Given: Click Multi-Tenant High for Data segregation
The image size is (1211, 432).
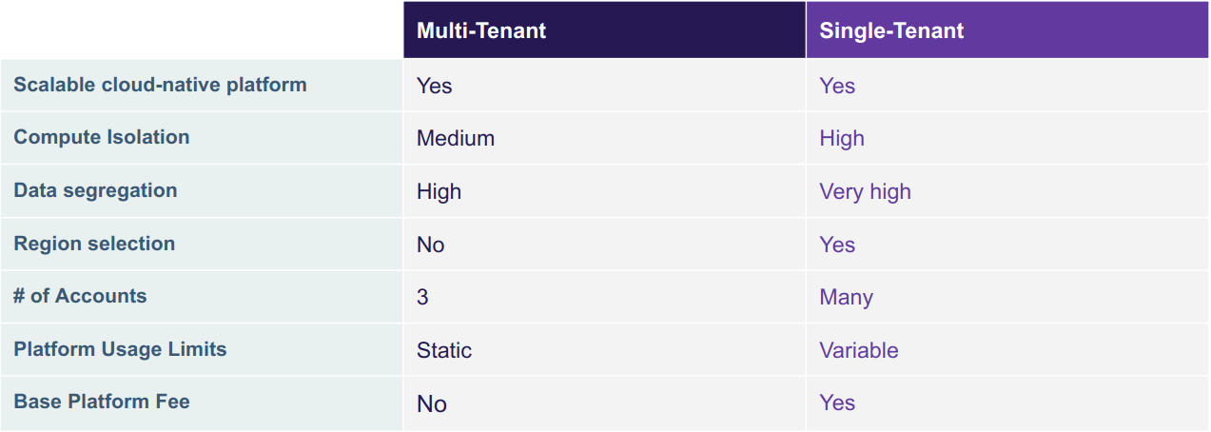Looking at the screenshot, I should tap(439, 191).
